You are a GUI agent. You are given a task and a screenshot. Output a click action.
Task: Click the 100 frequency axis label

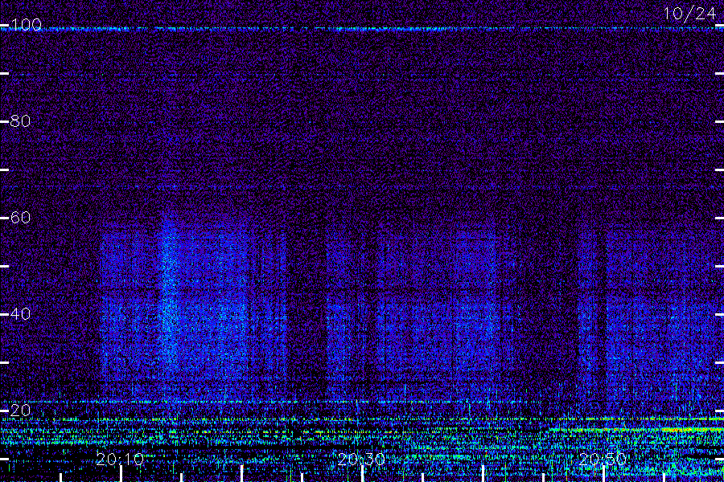pos(26,25)
